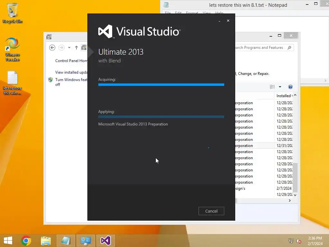
Task: Click Control Panel window title icon
Action: point(49,37)
